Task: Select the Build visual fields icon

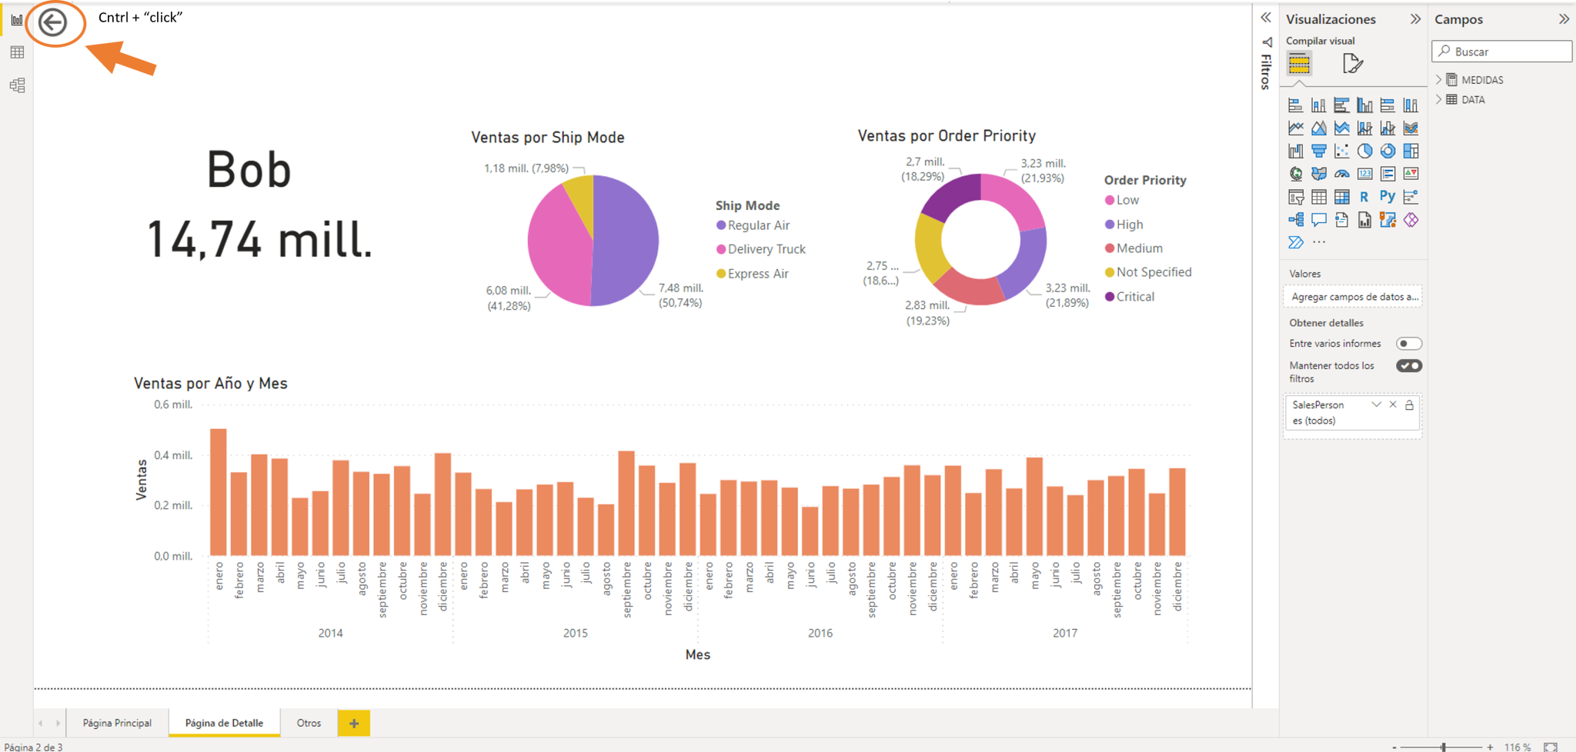Action: click(1299, 63)
